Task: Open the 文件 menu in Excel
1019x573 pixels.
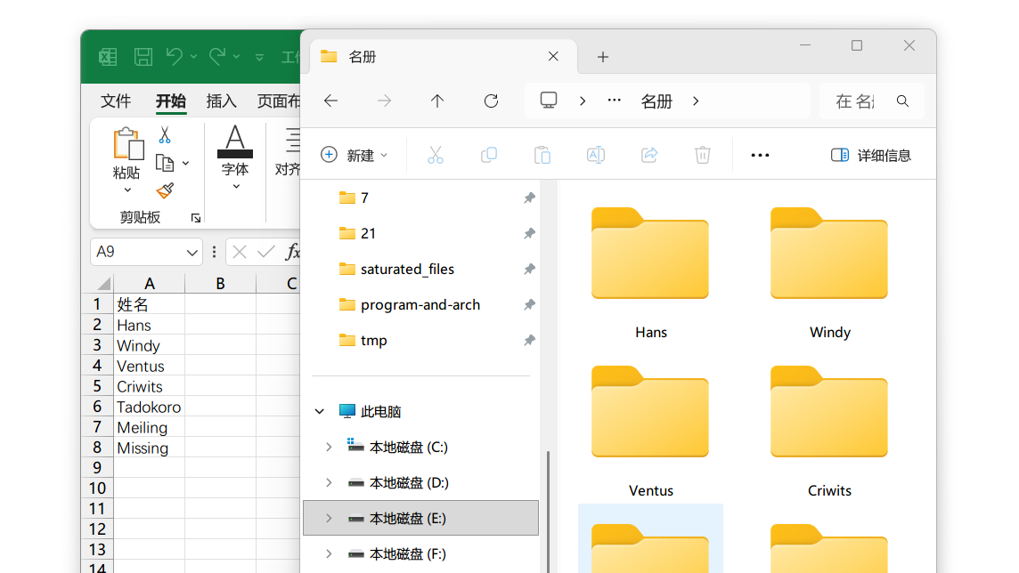Action: point(115,101)
